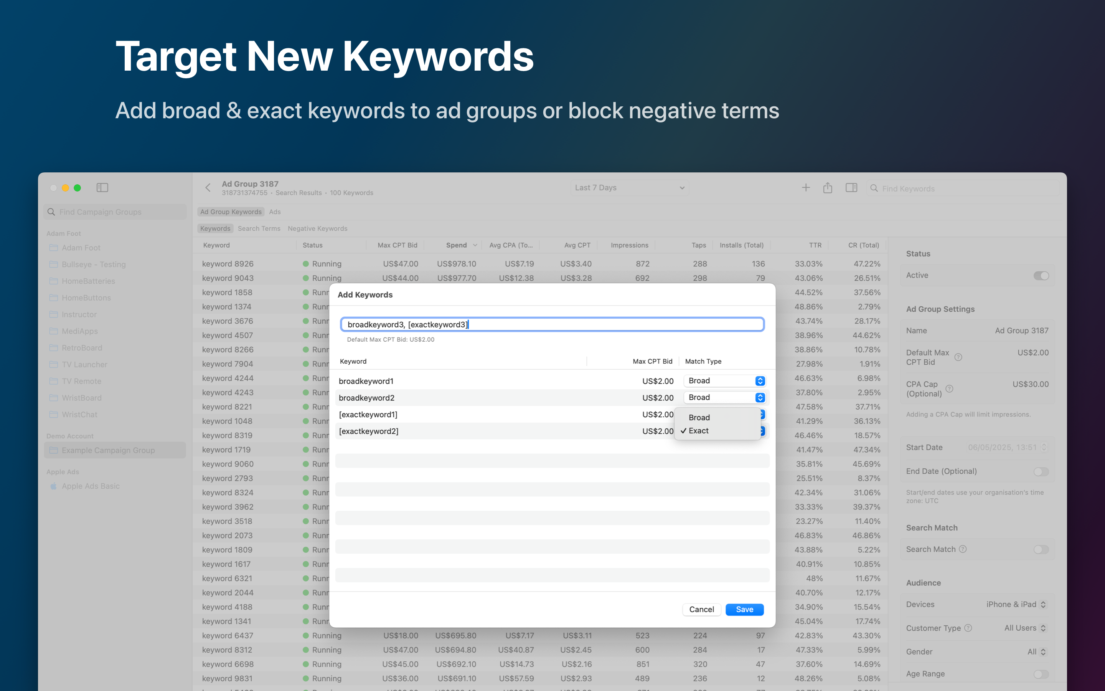This screenshot has width=1105, height=691.
Task: Select Example Campaign Group folder
Action: pos(115,450)
